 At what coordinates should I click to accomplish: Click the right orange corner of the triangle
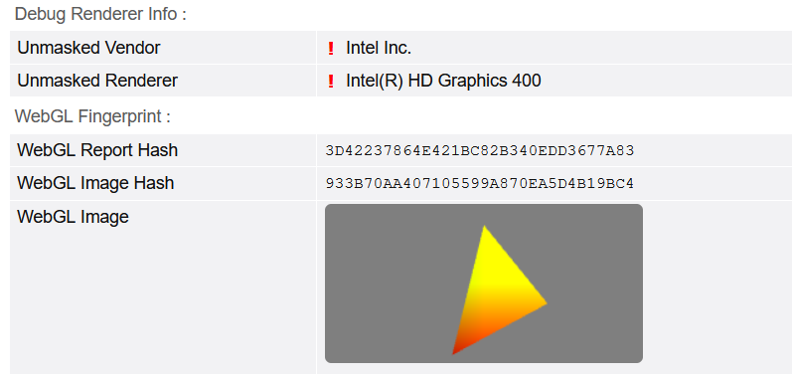544,303
